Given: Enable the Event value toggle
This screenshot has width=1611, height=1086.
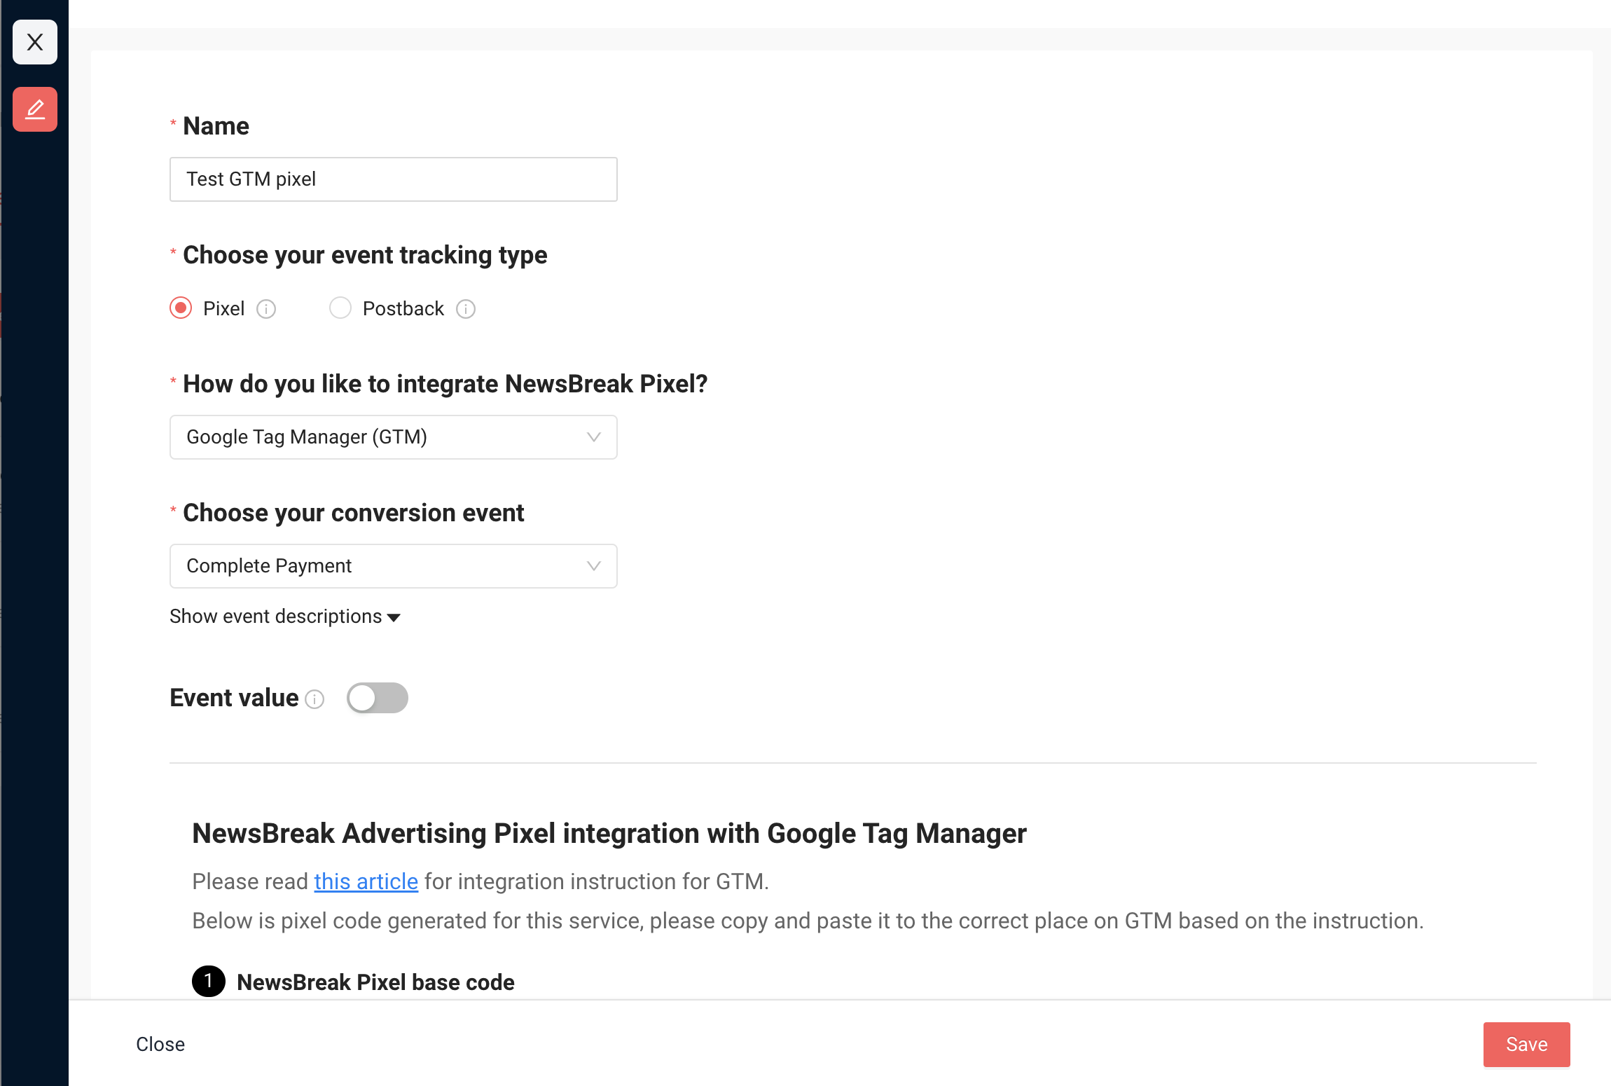Looking at the screenshot, I should [x=377, y=698].
